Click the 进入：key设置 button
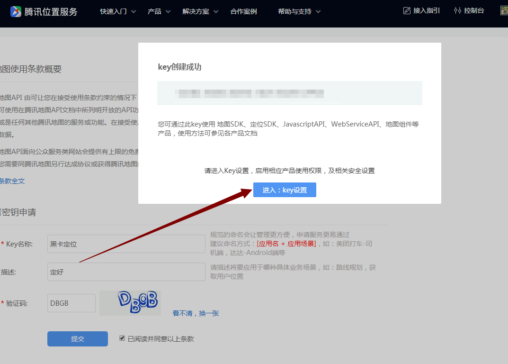Screen dimensions: 508x364 pos(285,190)
